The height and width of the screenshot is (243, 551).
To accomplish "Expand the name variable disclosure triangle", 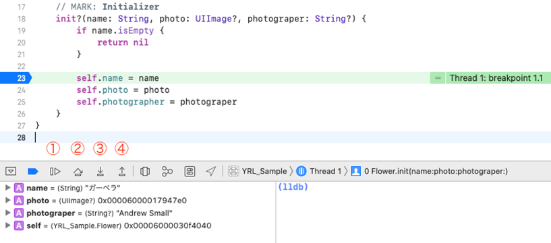I will (x=8, y=188).
